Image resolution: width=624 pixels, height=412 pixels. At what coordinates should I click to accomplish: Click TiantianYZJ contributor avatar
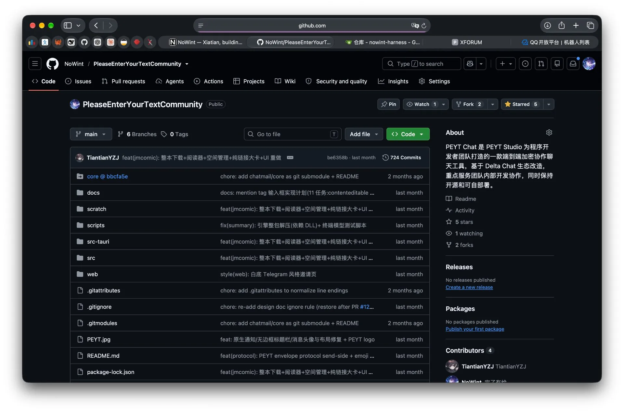click(452, 367)
